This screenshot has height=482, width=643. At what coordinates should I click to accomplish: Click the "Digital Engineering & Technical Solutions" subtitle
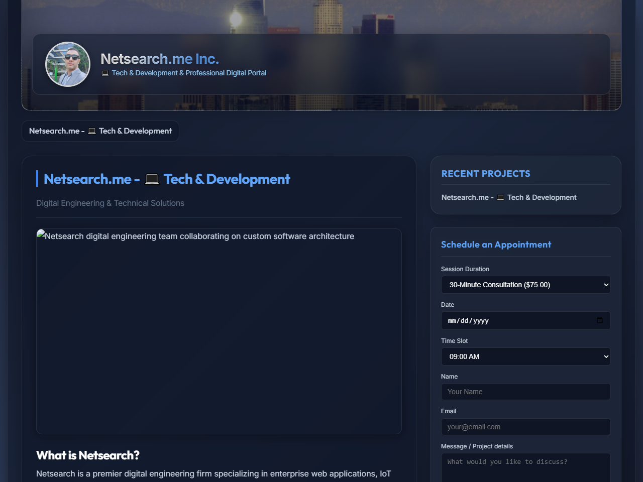[110, 203]
